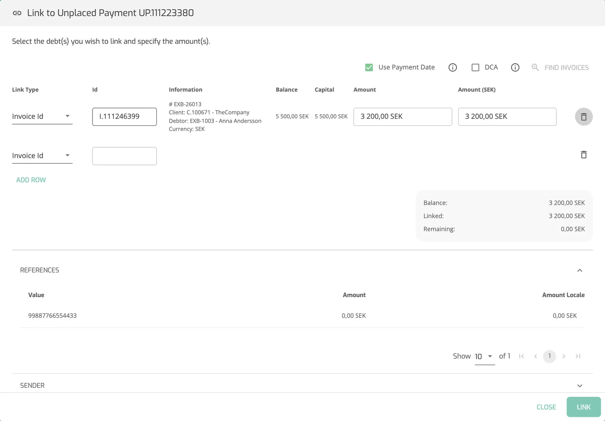Uncheck the Use Payment Date checkbox

tap(369, 68)
